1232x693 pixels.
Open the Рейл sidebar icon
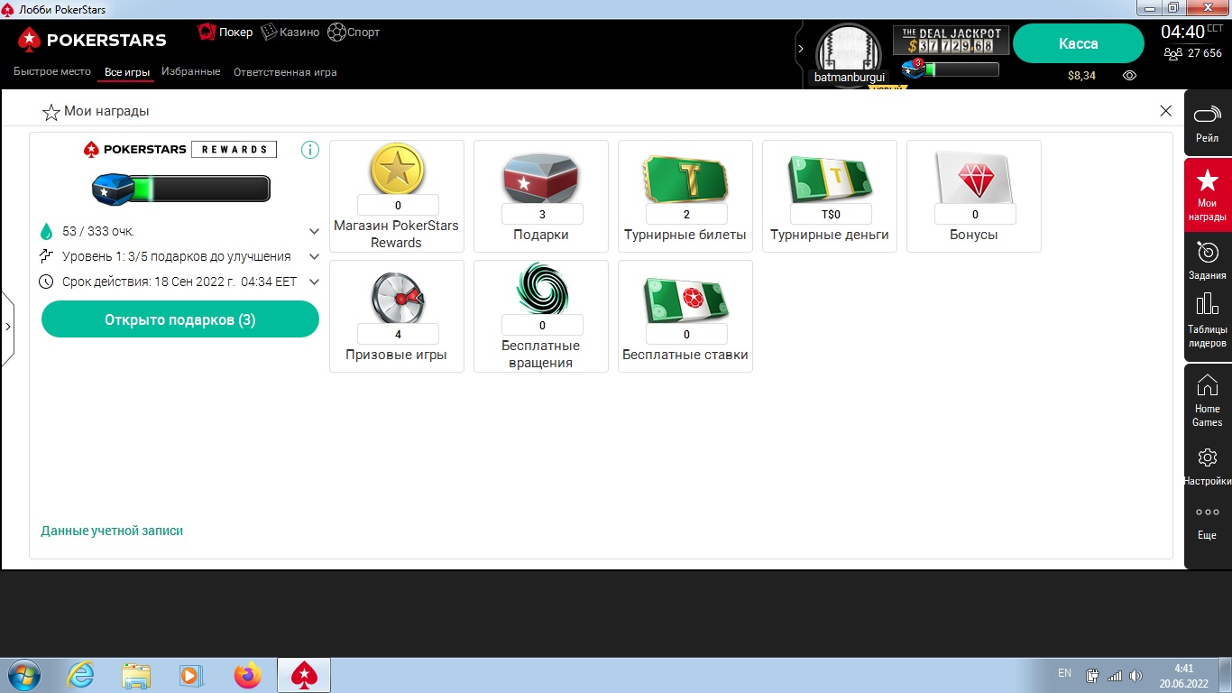pyautogui.click(x=1207, y=115)
